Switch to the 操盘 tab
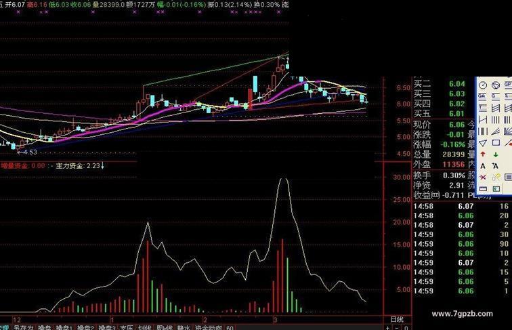The width and height of the screenshot is (512, 330). tap(45, 327)
